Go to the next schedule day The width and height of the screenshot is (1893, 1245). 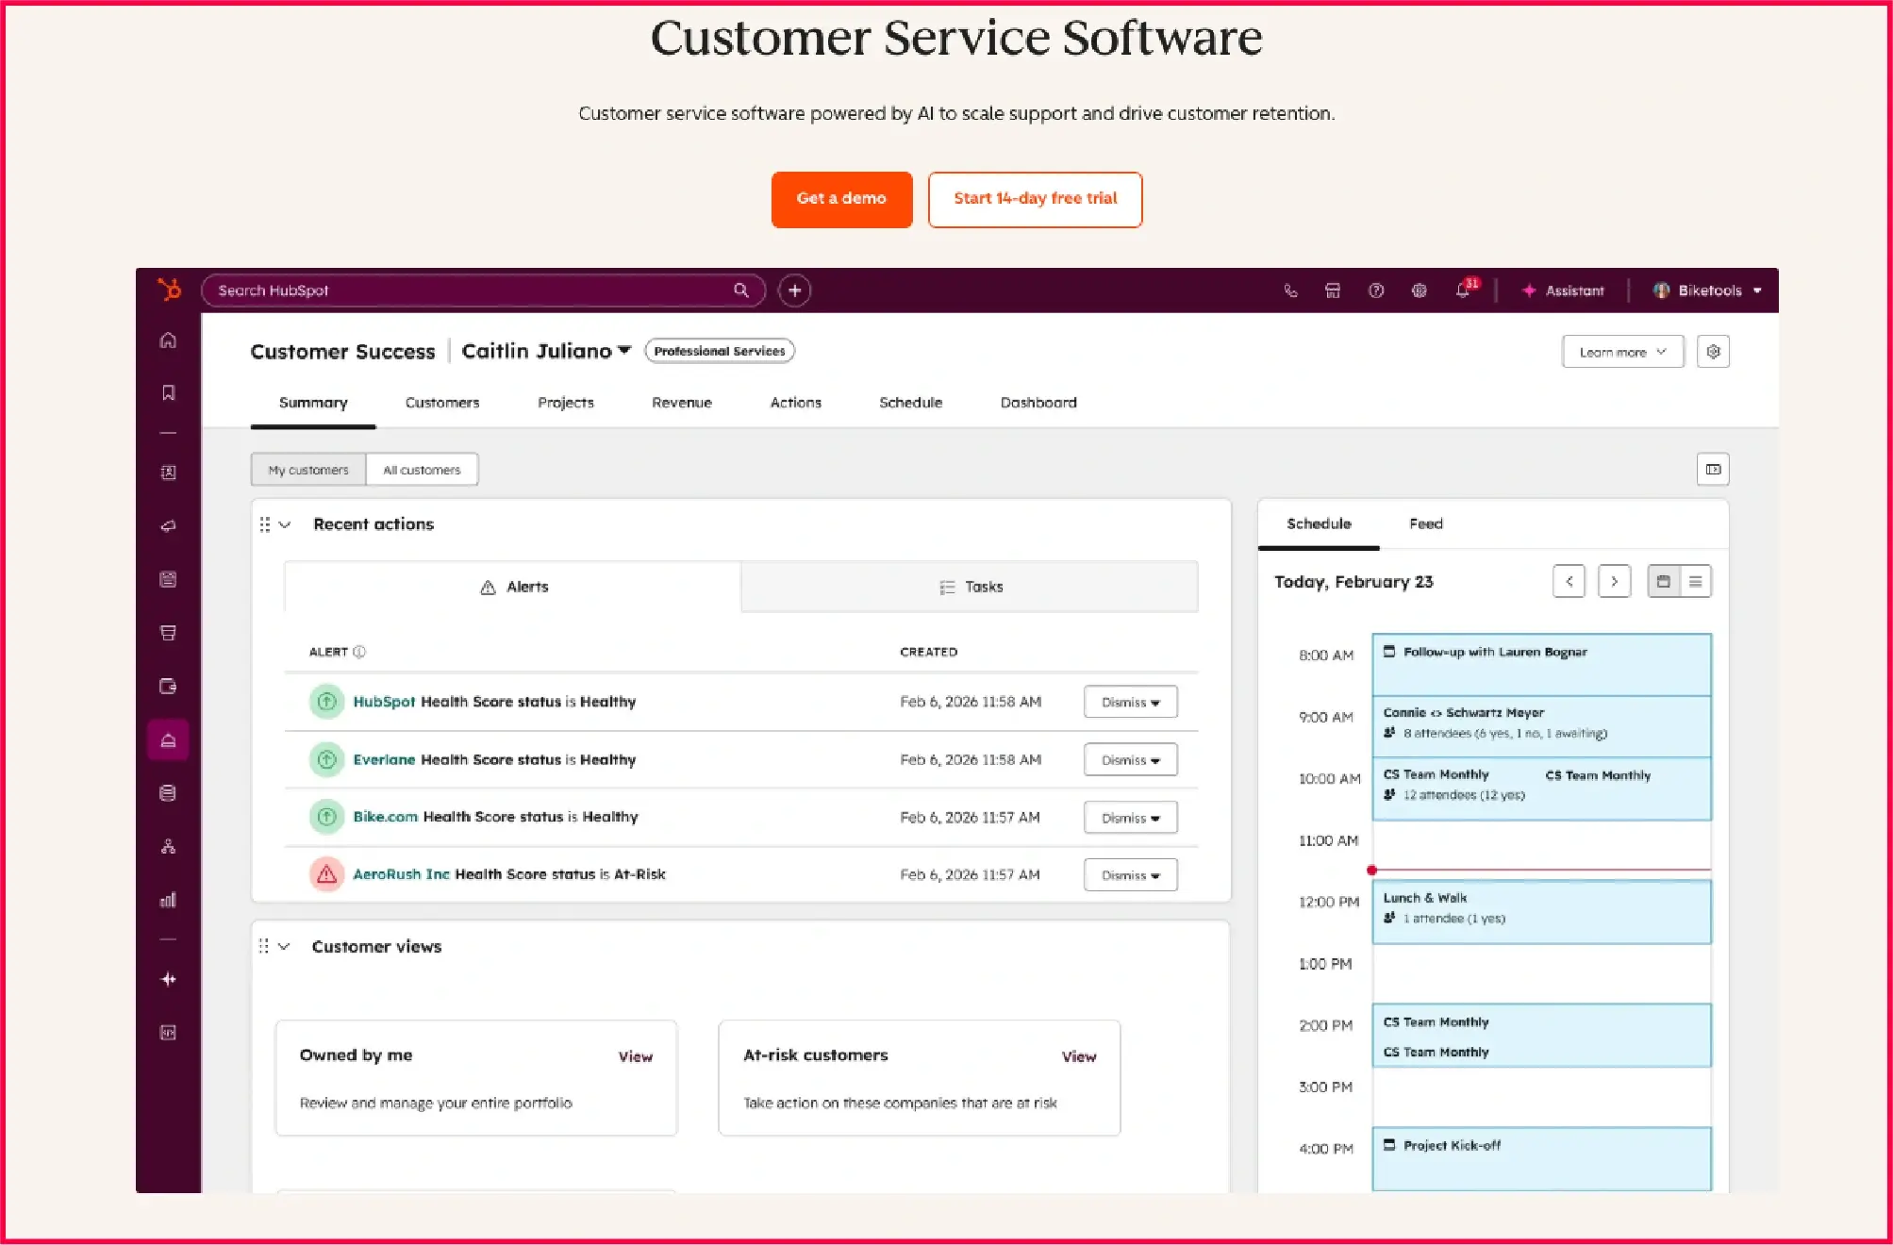1614,581
